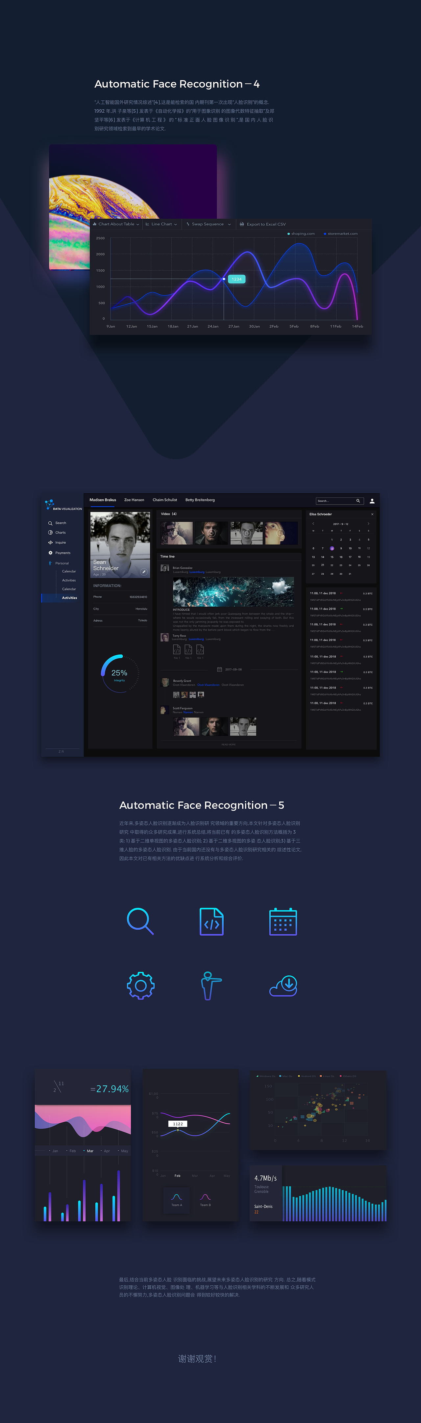Toggle Android OS legend in scatter chart
This screenshot has width=421, height=1423.
(307, 1076)
